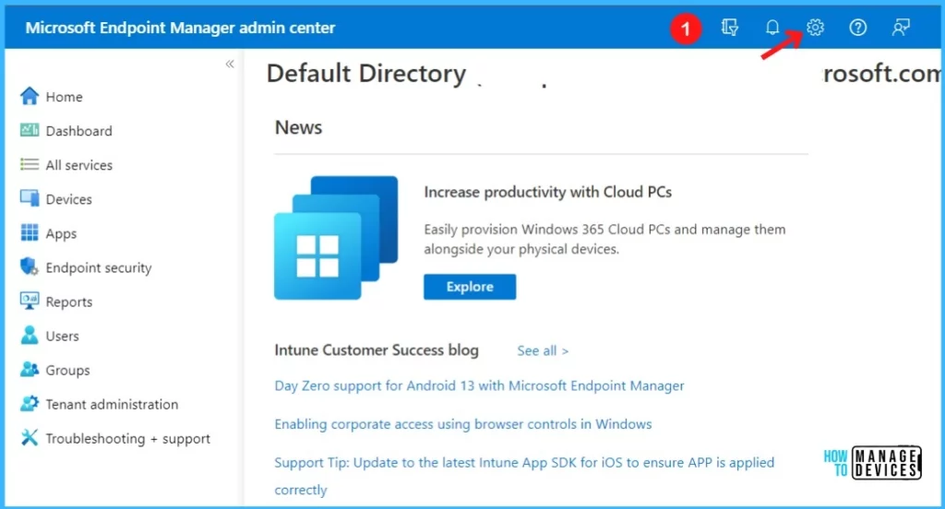Image resolution: width=945 pixels, height=509 pixels.
Task: Click the Dashboard chart icon
Action: pos(30,130)
